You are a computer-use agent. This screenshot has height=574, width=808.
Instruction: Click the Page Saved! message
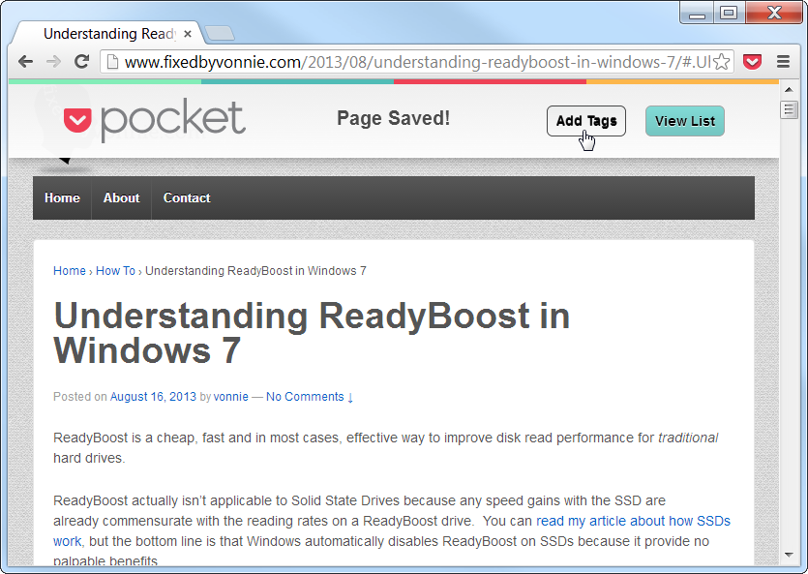click(x=394, y=118)
